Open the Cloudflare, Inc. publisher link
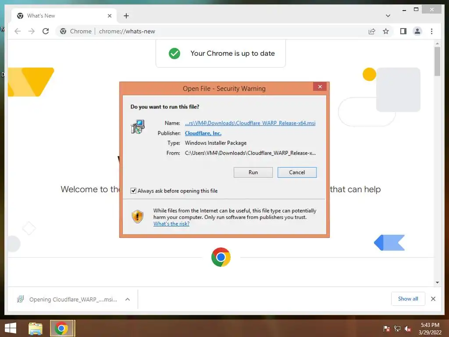The height and width of the screenshot is (337, 449). (x=203, y=133)
